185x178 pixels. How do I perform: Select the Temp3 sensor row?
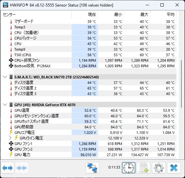(x=92, y=27)
